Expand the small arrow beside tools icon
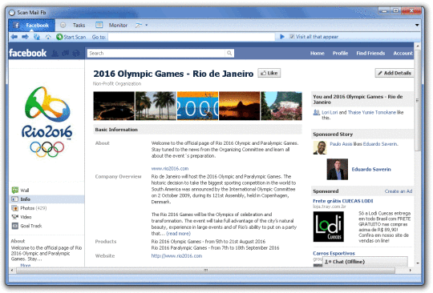The image size is (433, 293). (x=147, y=26)
